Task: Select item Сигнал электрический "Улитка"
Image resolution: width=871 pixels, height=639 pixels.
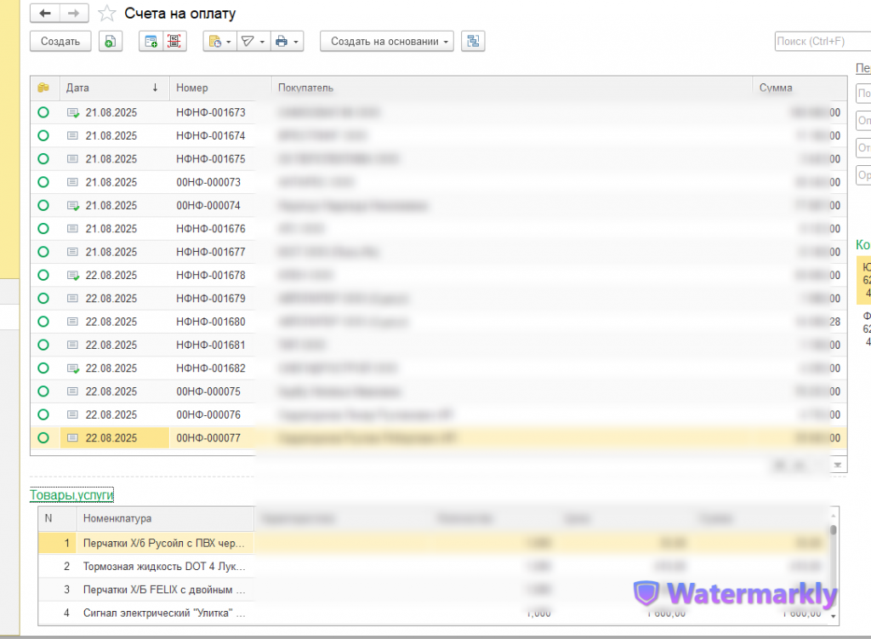Action: [x=163, y=613]
